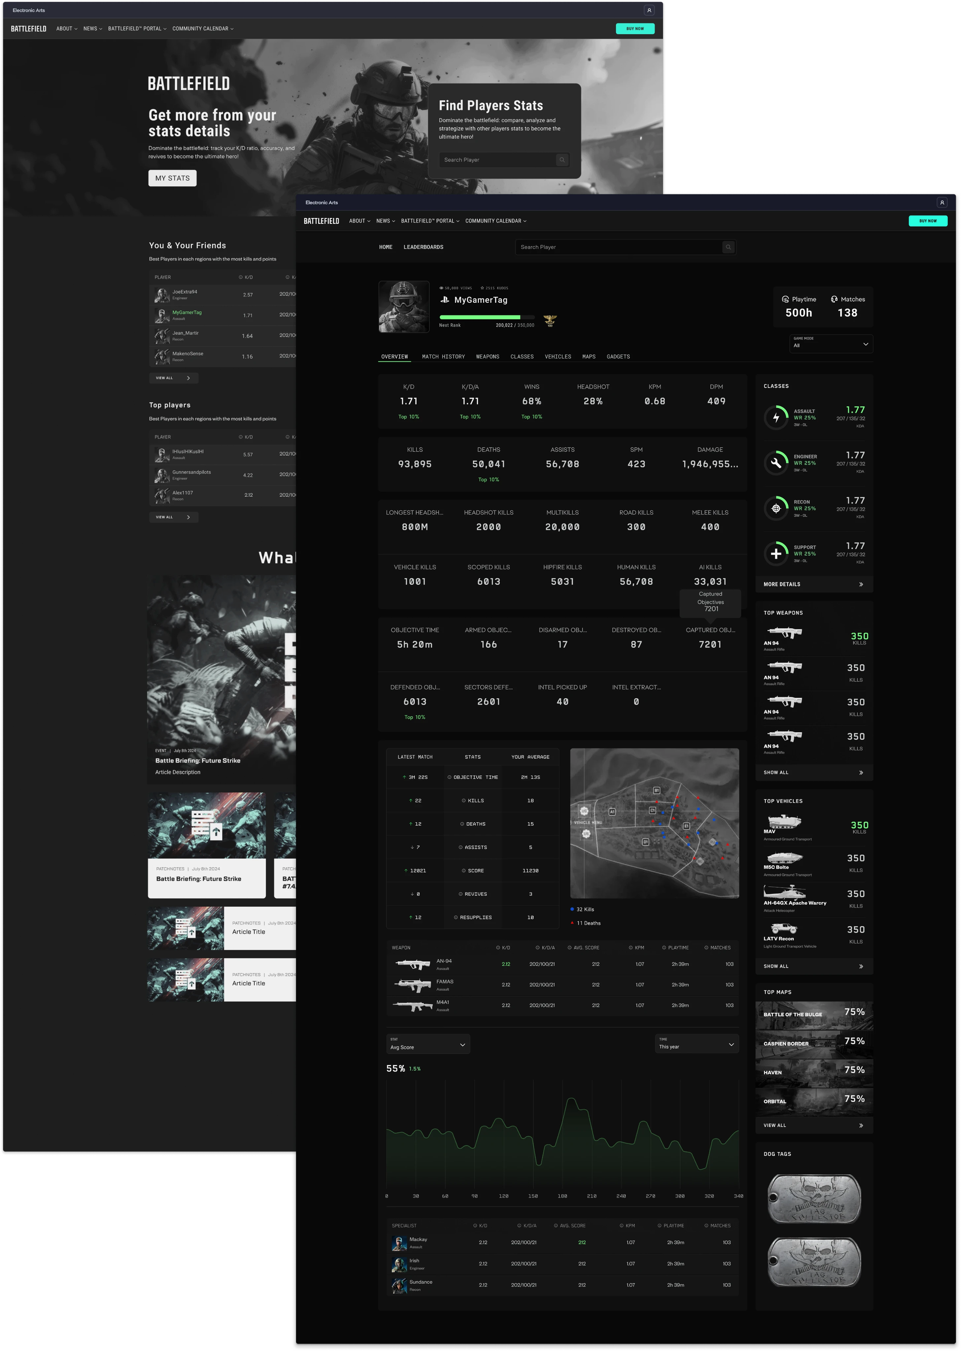Open the Game Mode dropdown
This screenshot has height=1351, width=961.
[x=831, y=344]
